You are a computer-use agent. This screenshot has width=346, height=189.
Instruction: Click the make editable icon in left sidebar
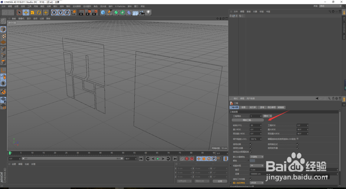coord(3,21)
